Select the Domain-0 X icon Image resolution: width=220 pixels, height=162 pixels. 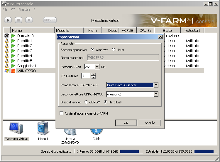point(6,36)
